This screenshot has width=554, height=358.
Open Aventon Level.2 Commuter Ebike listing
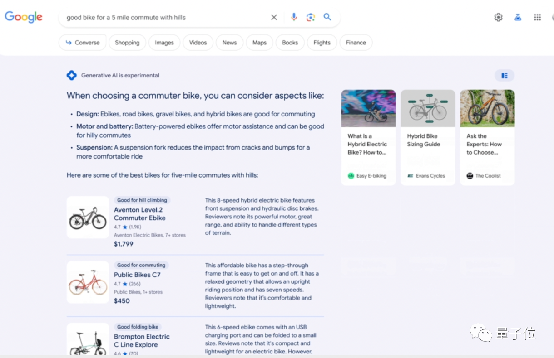[x=139, y=214]
